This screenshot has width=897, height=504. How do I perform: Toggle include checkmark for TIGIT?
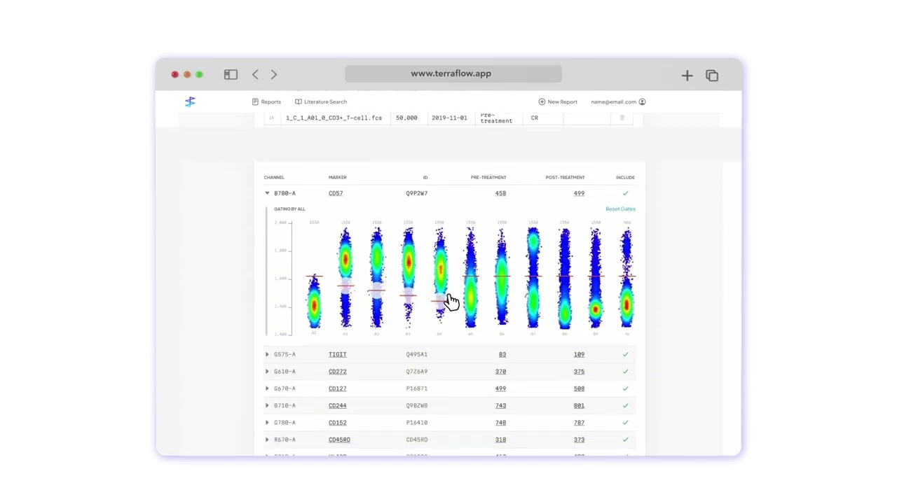pyautogui.click(x=625, y=354)
